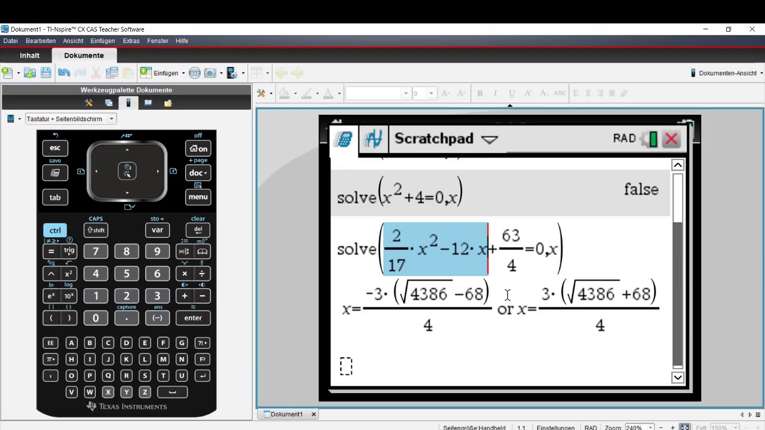Open the Document Tools wrench icon in the palette
The width and height of the screenshot is (765, 430).
point(88,103)
